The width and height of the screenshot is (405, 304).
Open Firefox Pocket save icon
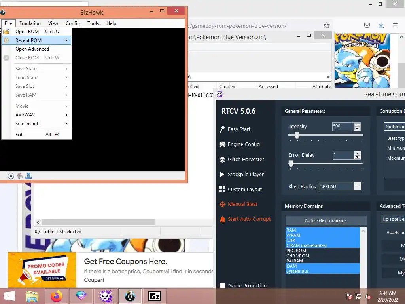coord(367,25)
